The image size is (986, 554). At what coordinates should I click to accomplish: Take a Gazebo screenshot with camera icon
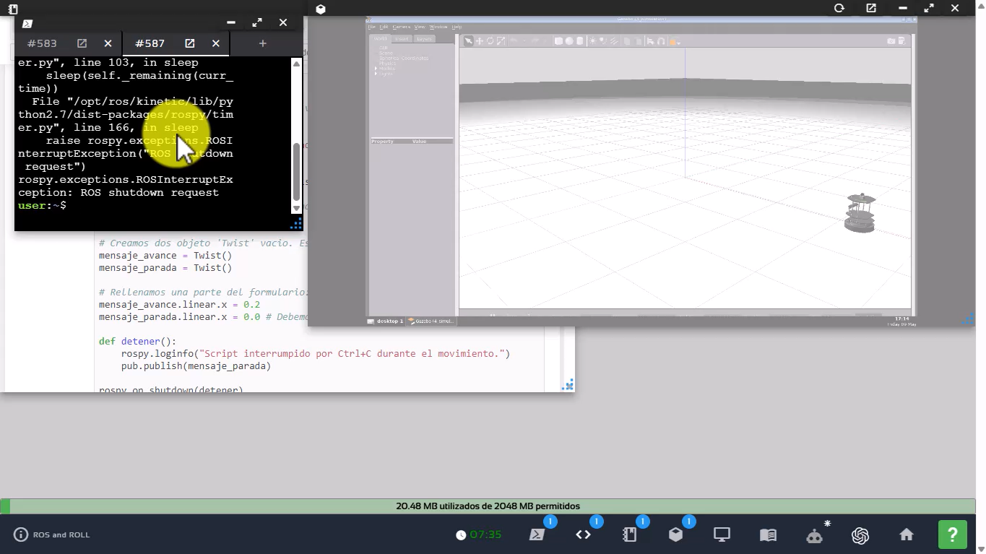pyautogui.click(x=891, y=41)
